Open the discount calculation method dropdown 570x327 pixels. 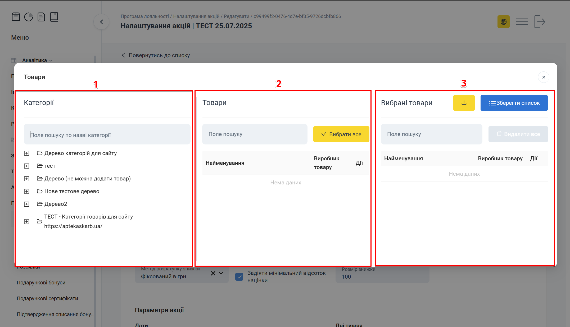click(x=221, y=273)
